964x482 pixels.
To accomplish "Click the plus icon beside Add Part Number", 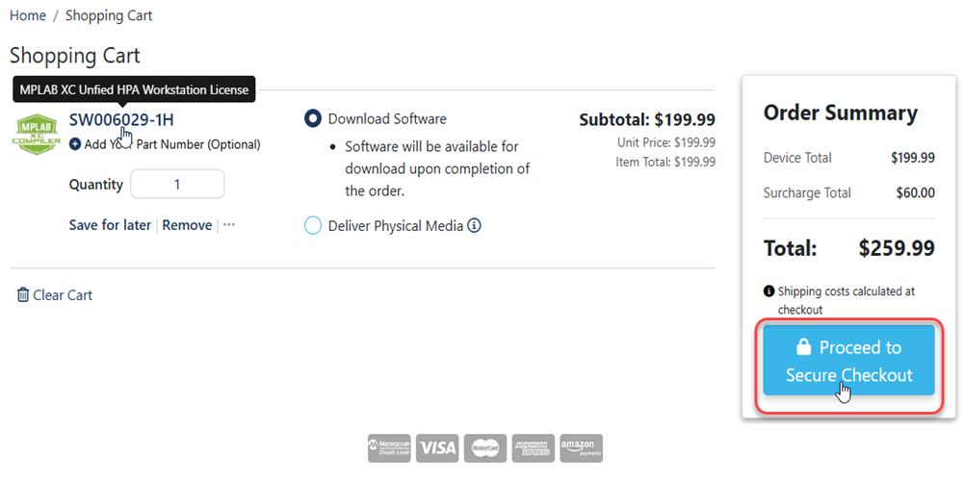I will [x=75, y=144].
